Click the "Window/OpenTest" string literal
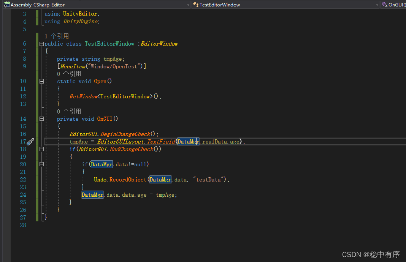 [114, 66]
